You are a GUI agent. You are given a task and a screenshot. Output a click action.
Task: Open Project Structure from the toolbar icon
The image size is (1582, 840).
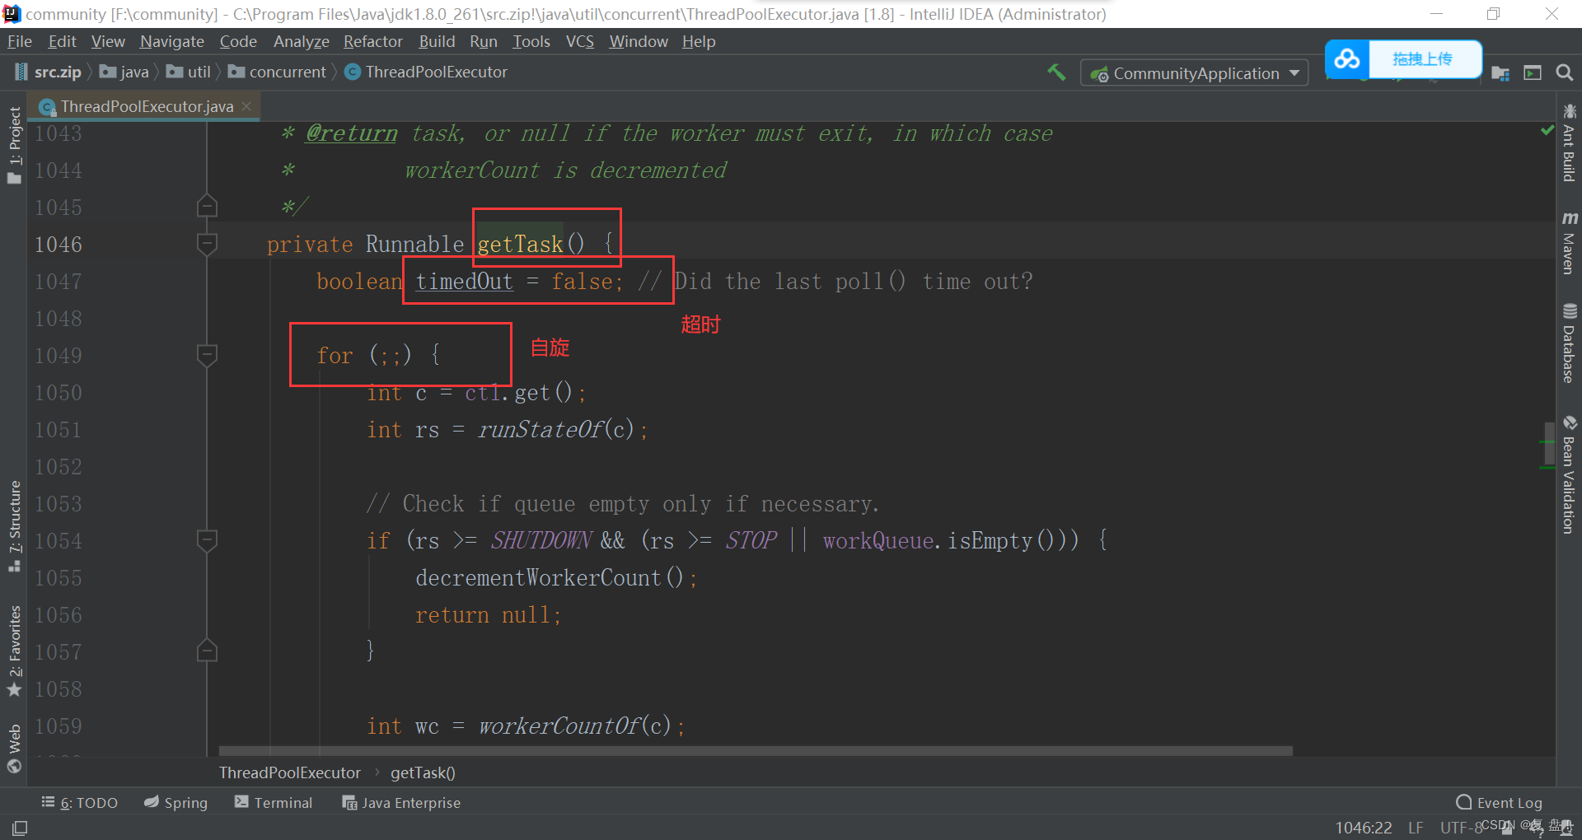tap(1500, 73)
